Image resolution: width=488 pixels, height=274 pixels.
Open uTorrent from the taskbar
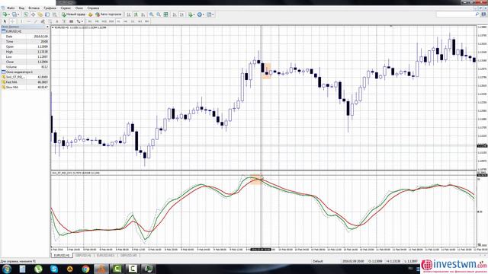[38, 269]
